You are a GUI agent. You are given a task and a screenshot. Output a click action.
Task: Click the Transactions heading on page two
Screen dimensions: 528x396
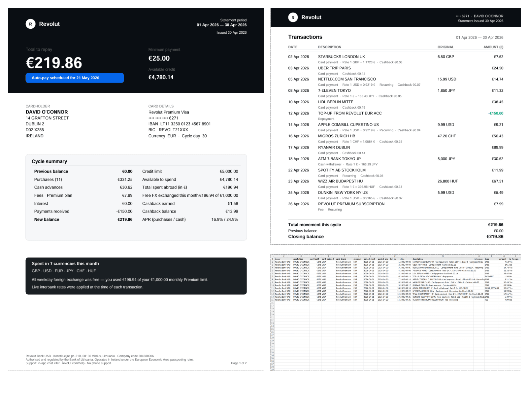click(x=305, y=37)
